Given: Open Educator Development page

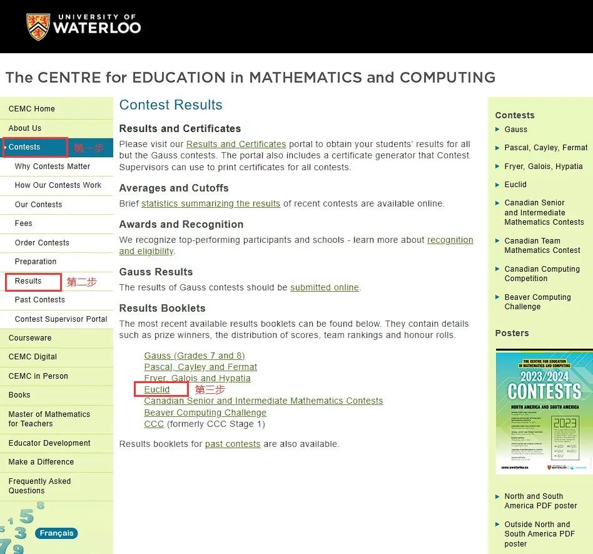Looking at the screenshot, I should pos(49,443).
